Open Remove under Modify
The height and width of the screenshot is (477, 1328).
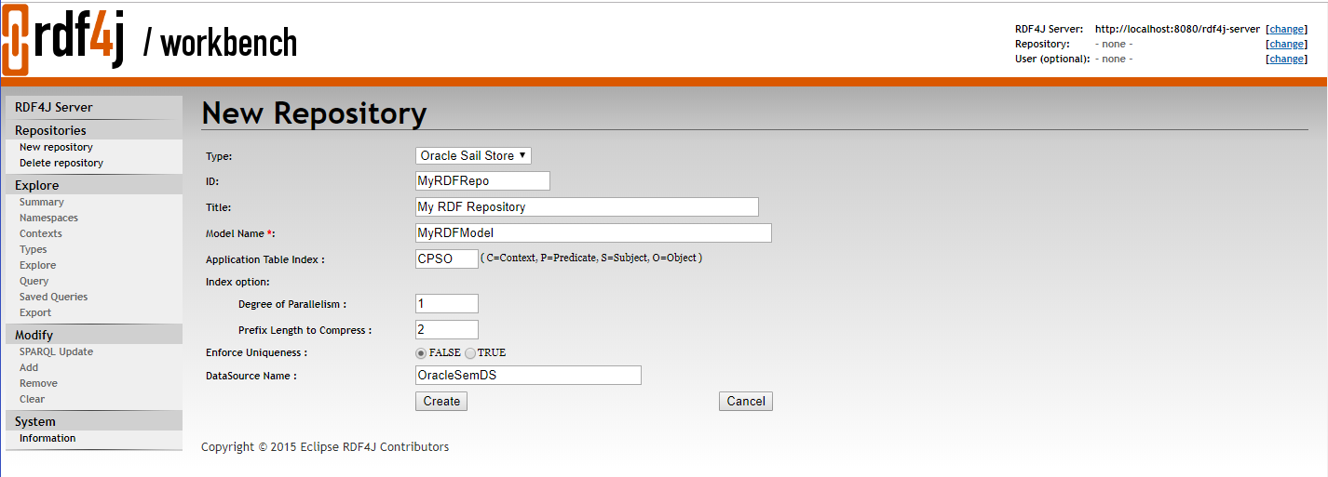(x=38, y=383)
